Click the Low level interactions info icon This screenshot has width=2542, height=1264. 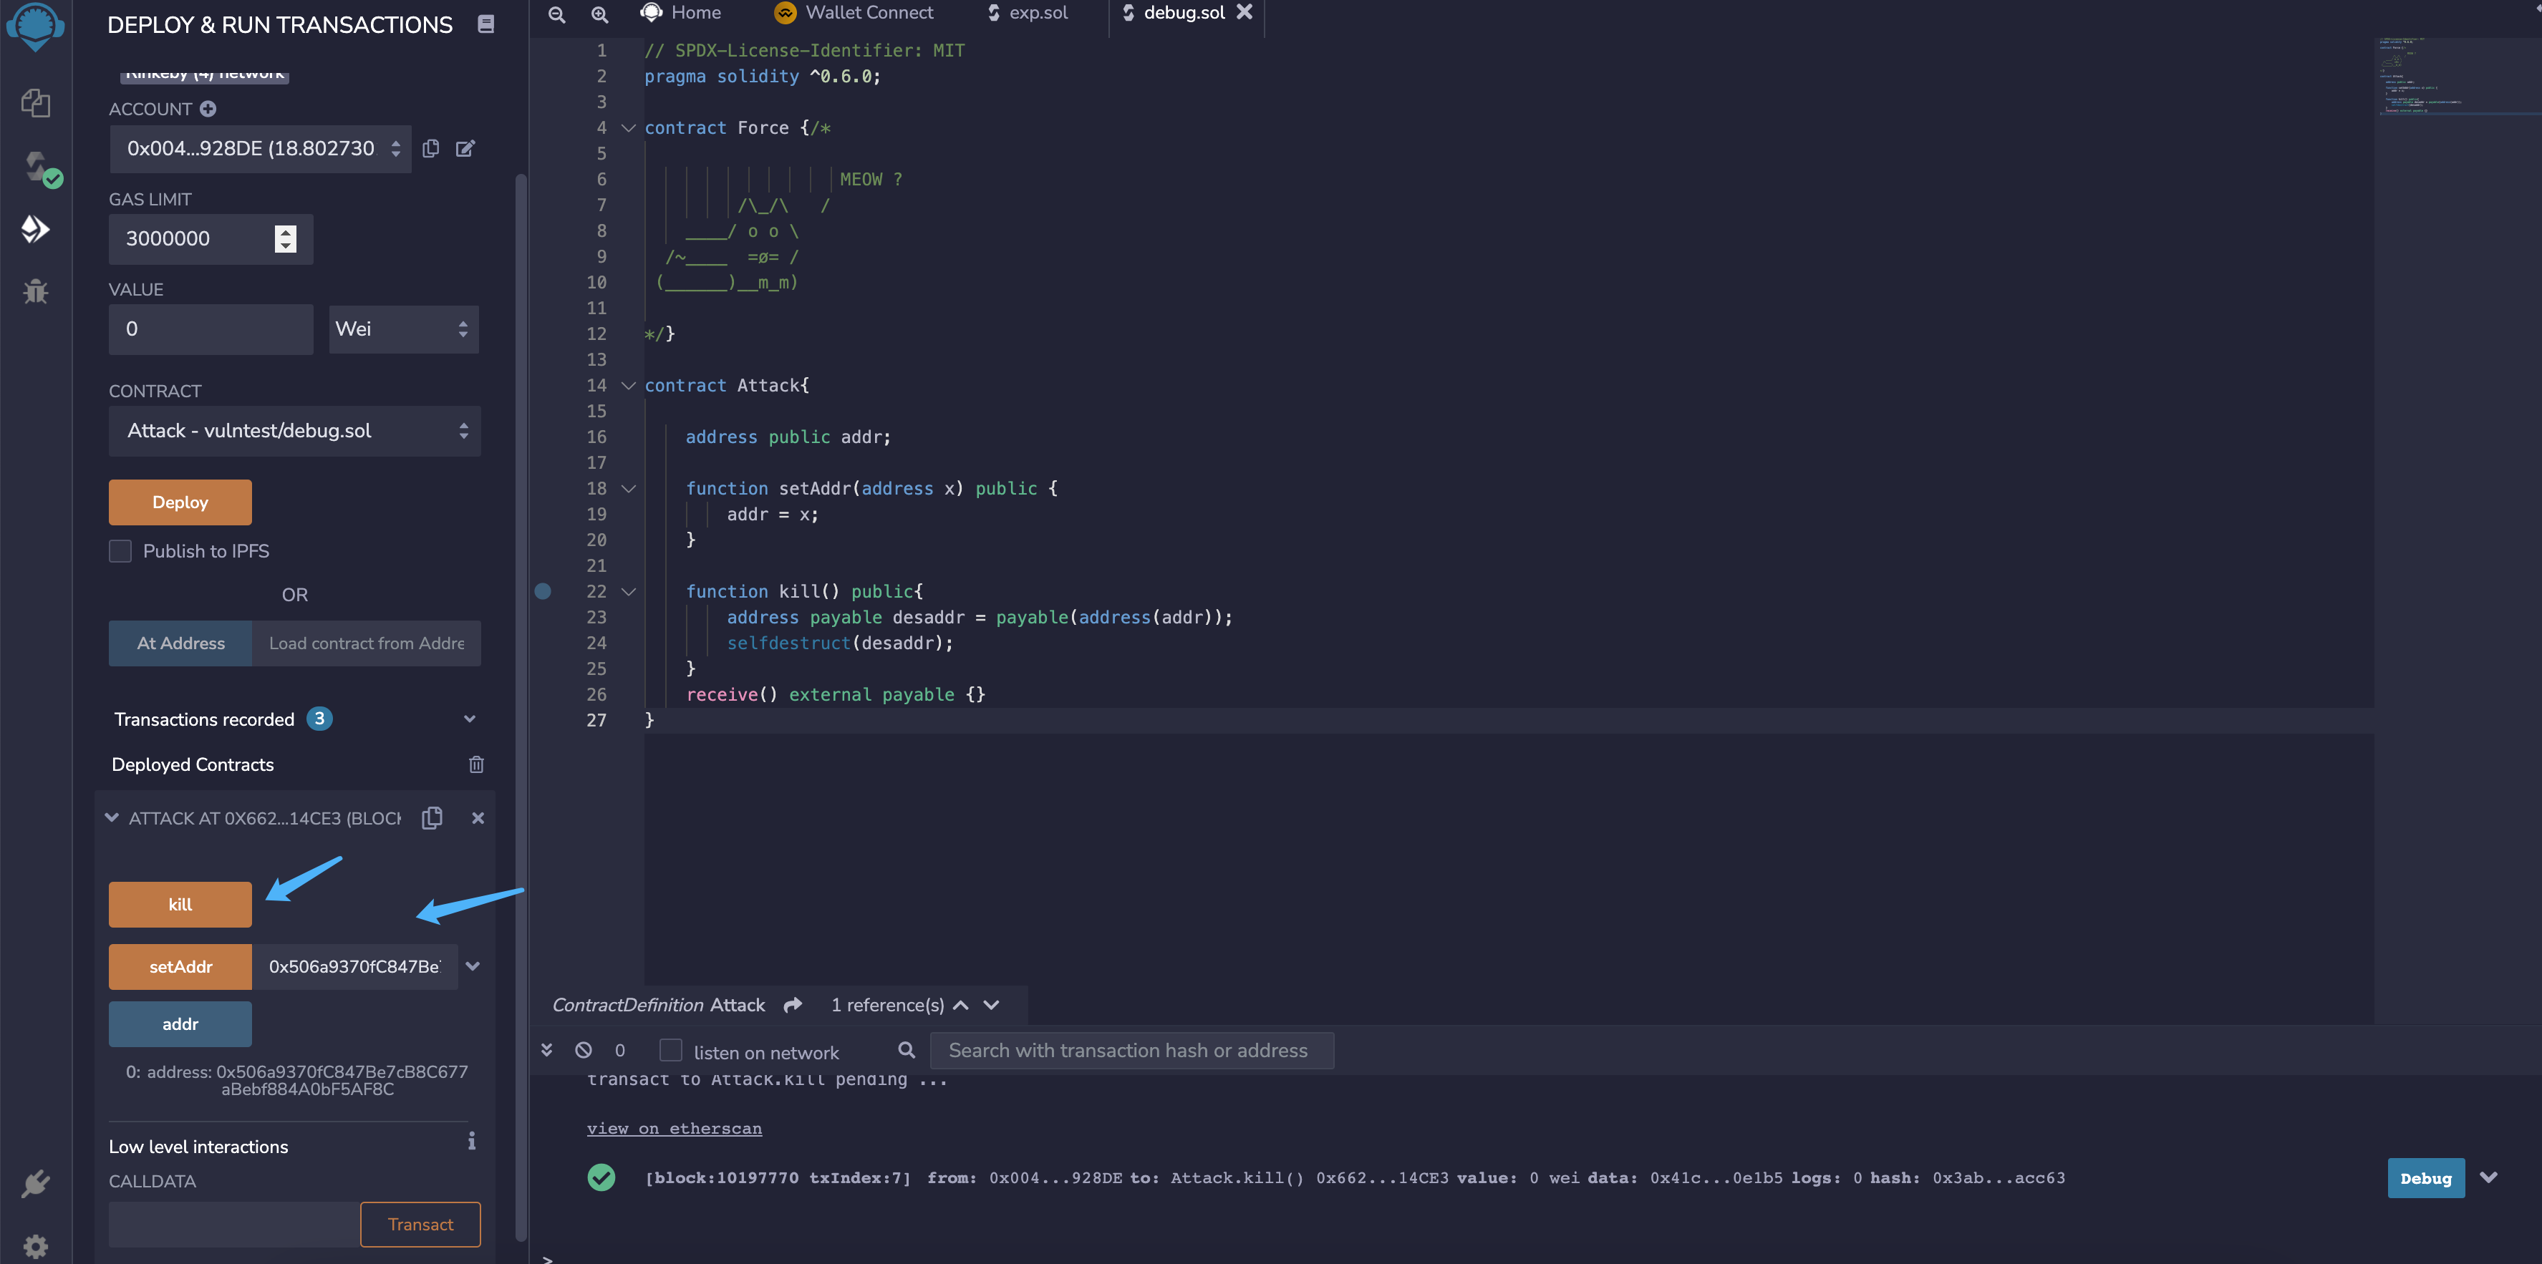point(472,1141)
